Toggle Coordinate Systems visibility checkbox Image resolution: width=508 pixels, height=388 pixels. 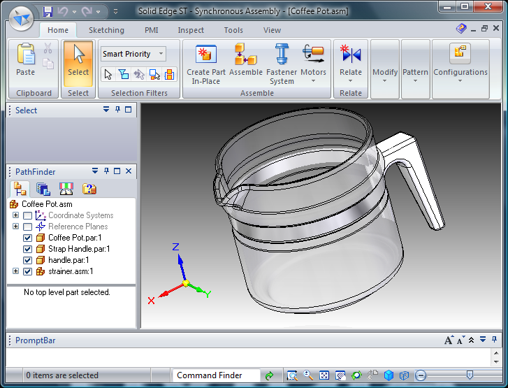click(x=27, y=215)
